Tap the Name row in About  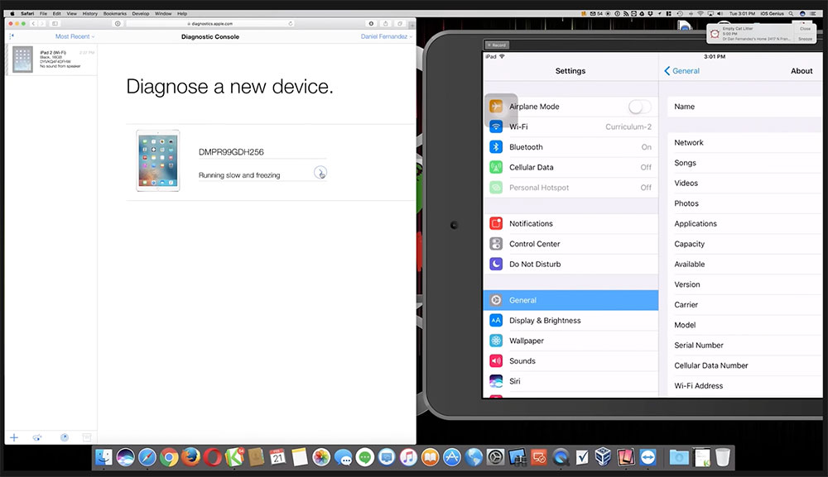pos(745,107)
